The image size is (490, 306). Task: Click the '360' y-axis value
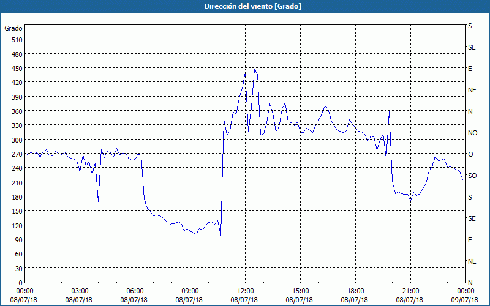pos(17,111)
